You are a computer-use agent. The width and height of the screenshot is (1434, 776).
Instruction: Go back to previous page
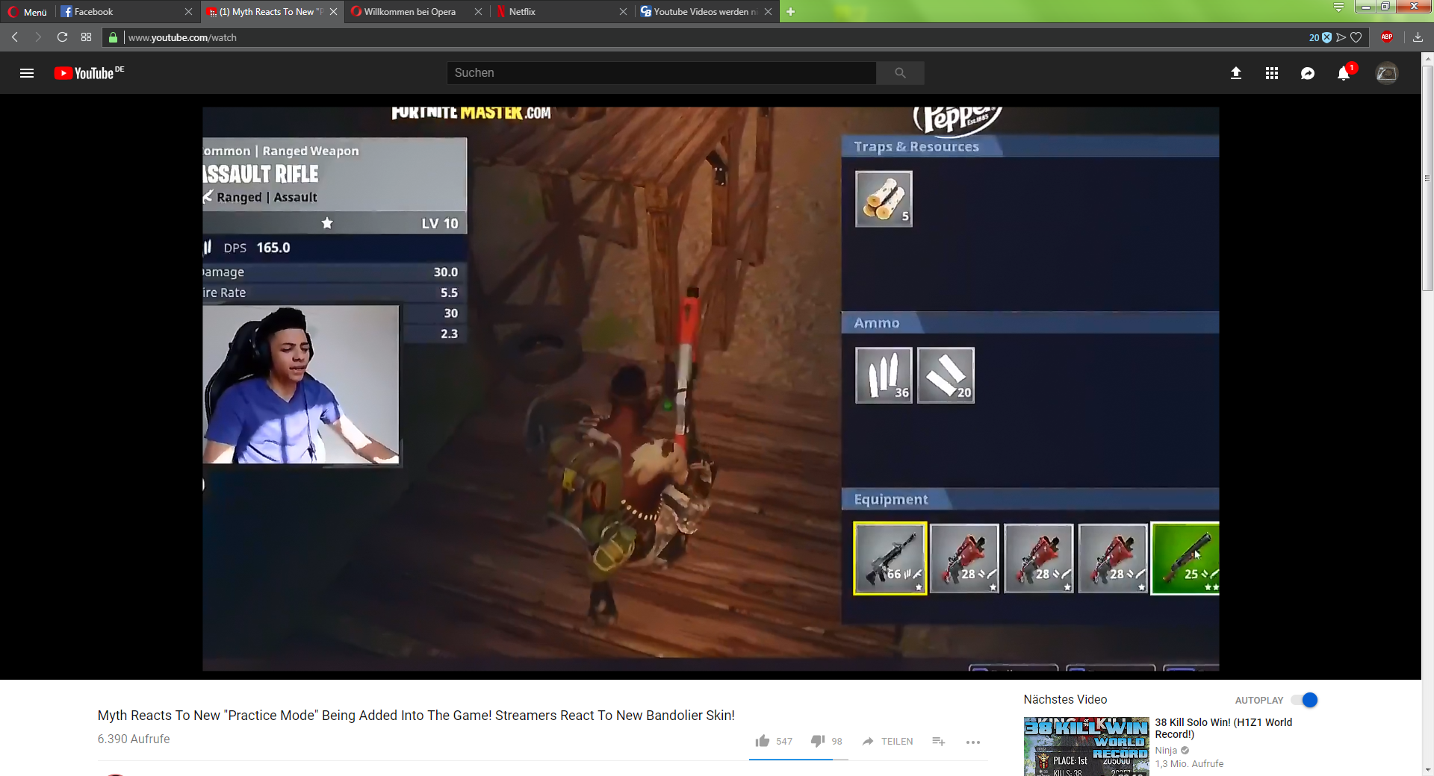pos(15,37)
